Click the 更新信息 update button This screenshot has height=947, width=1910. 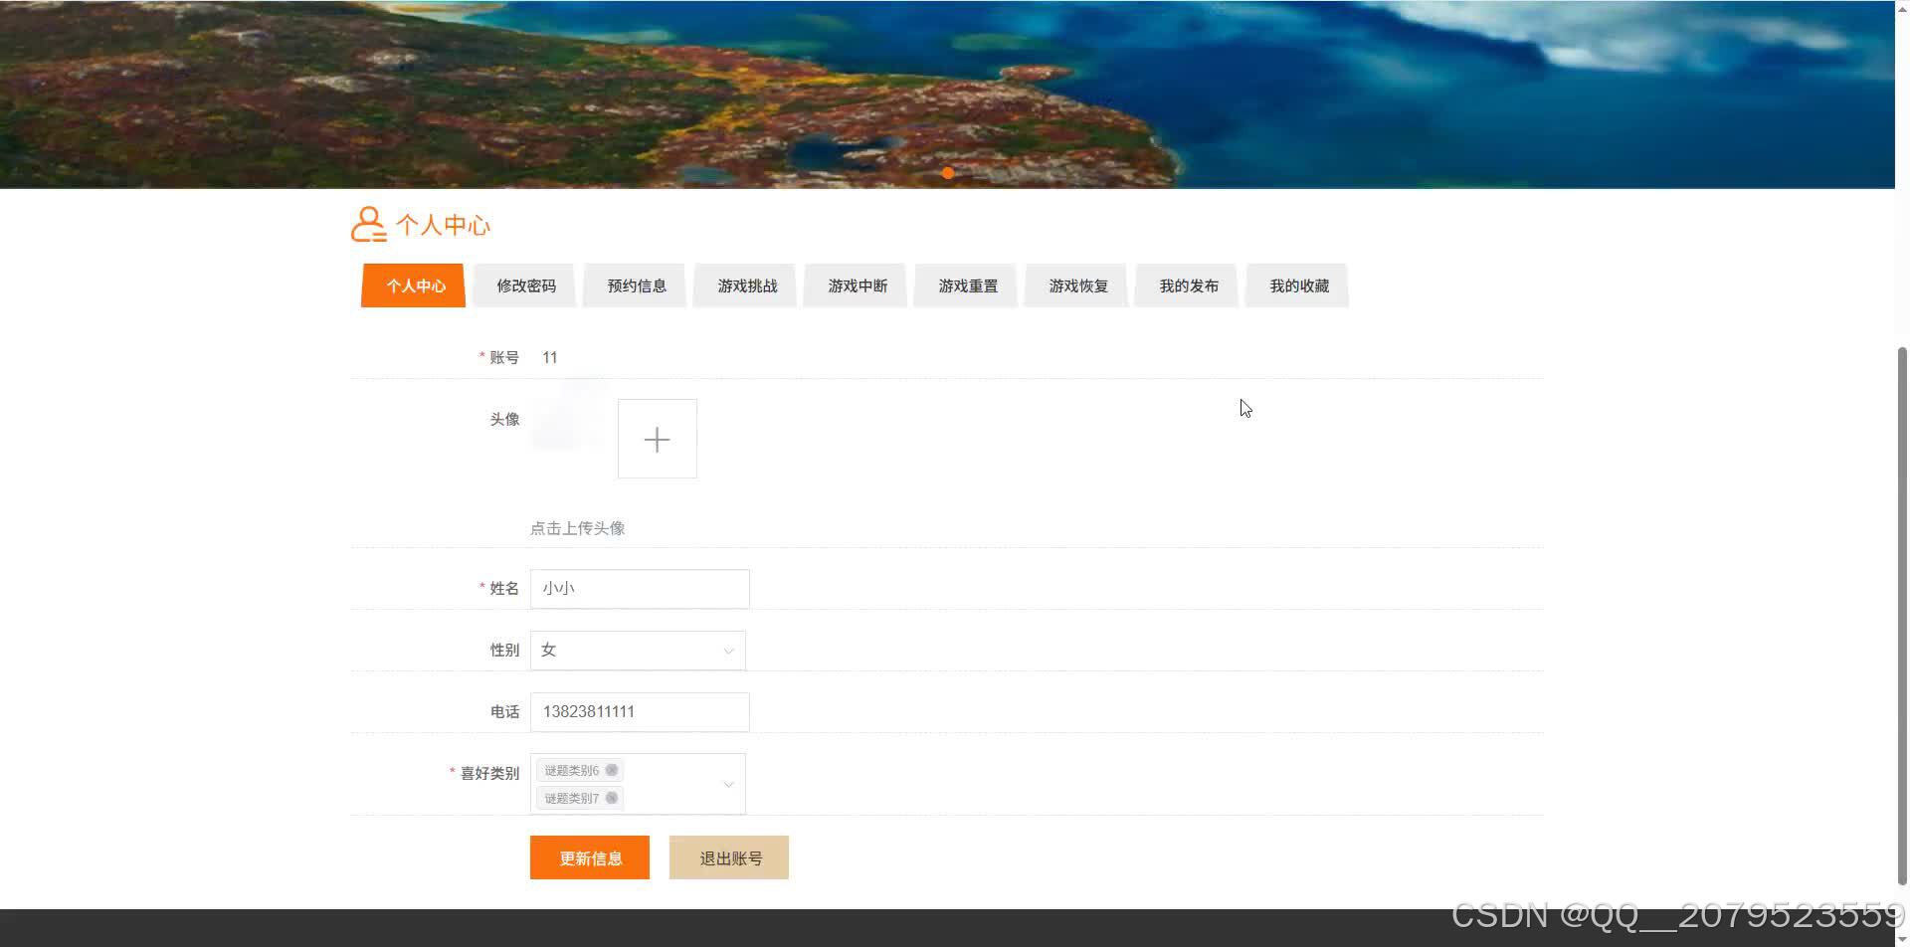coord(589,856)
